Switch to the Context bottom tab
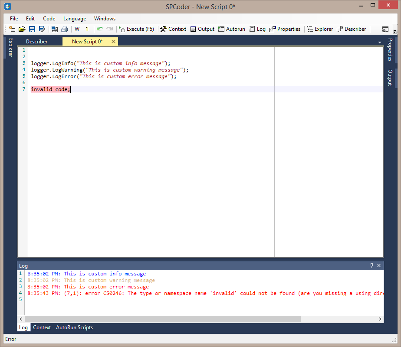This screenshot has width=401, height=347. 42,327
